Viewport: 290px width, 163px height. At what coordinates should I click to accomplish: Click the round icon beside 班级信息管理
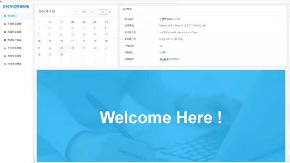[5, 32]
